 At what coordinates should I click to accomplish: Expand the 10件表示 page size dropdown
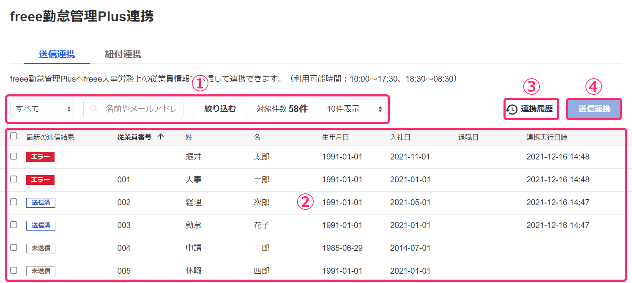tap(353, 109)
